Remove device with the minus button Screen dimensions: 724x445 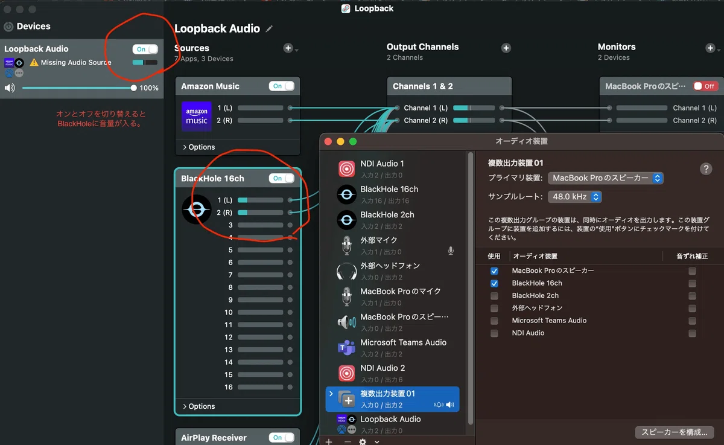pos(348,442)
